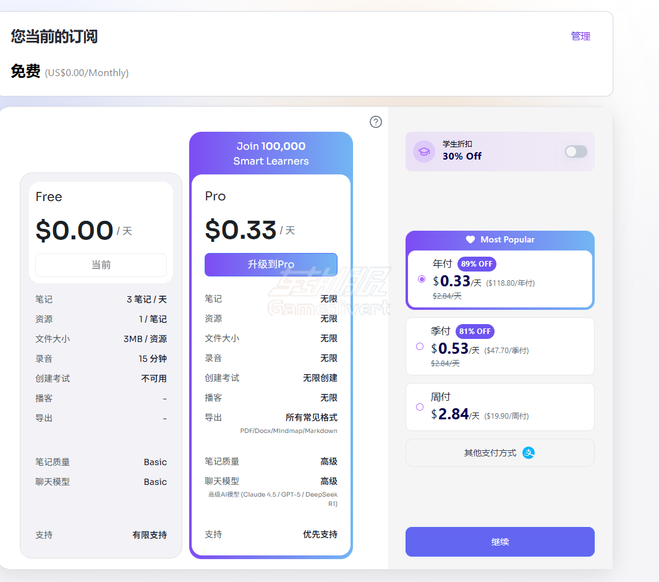Click the 89% OFF badge on yearly plan
Screen dimensions: 659x582
coord(477,264)
